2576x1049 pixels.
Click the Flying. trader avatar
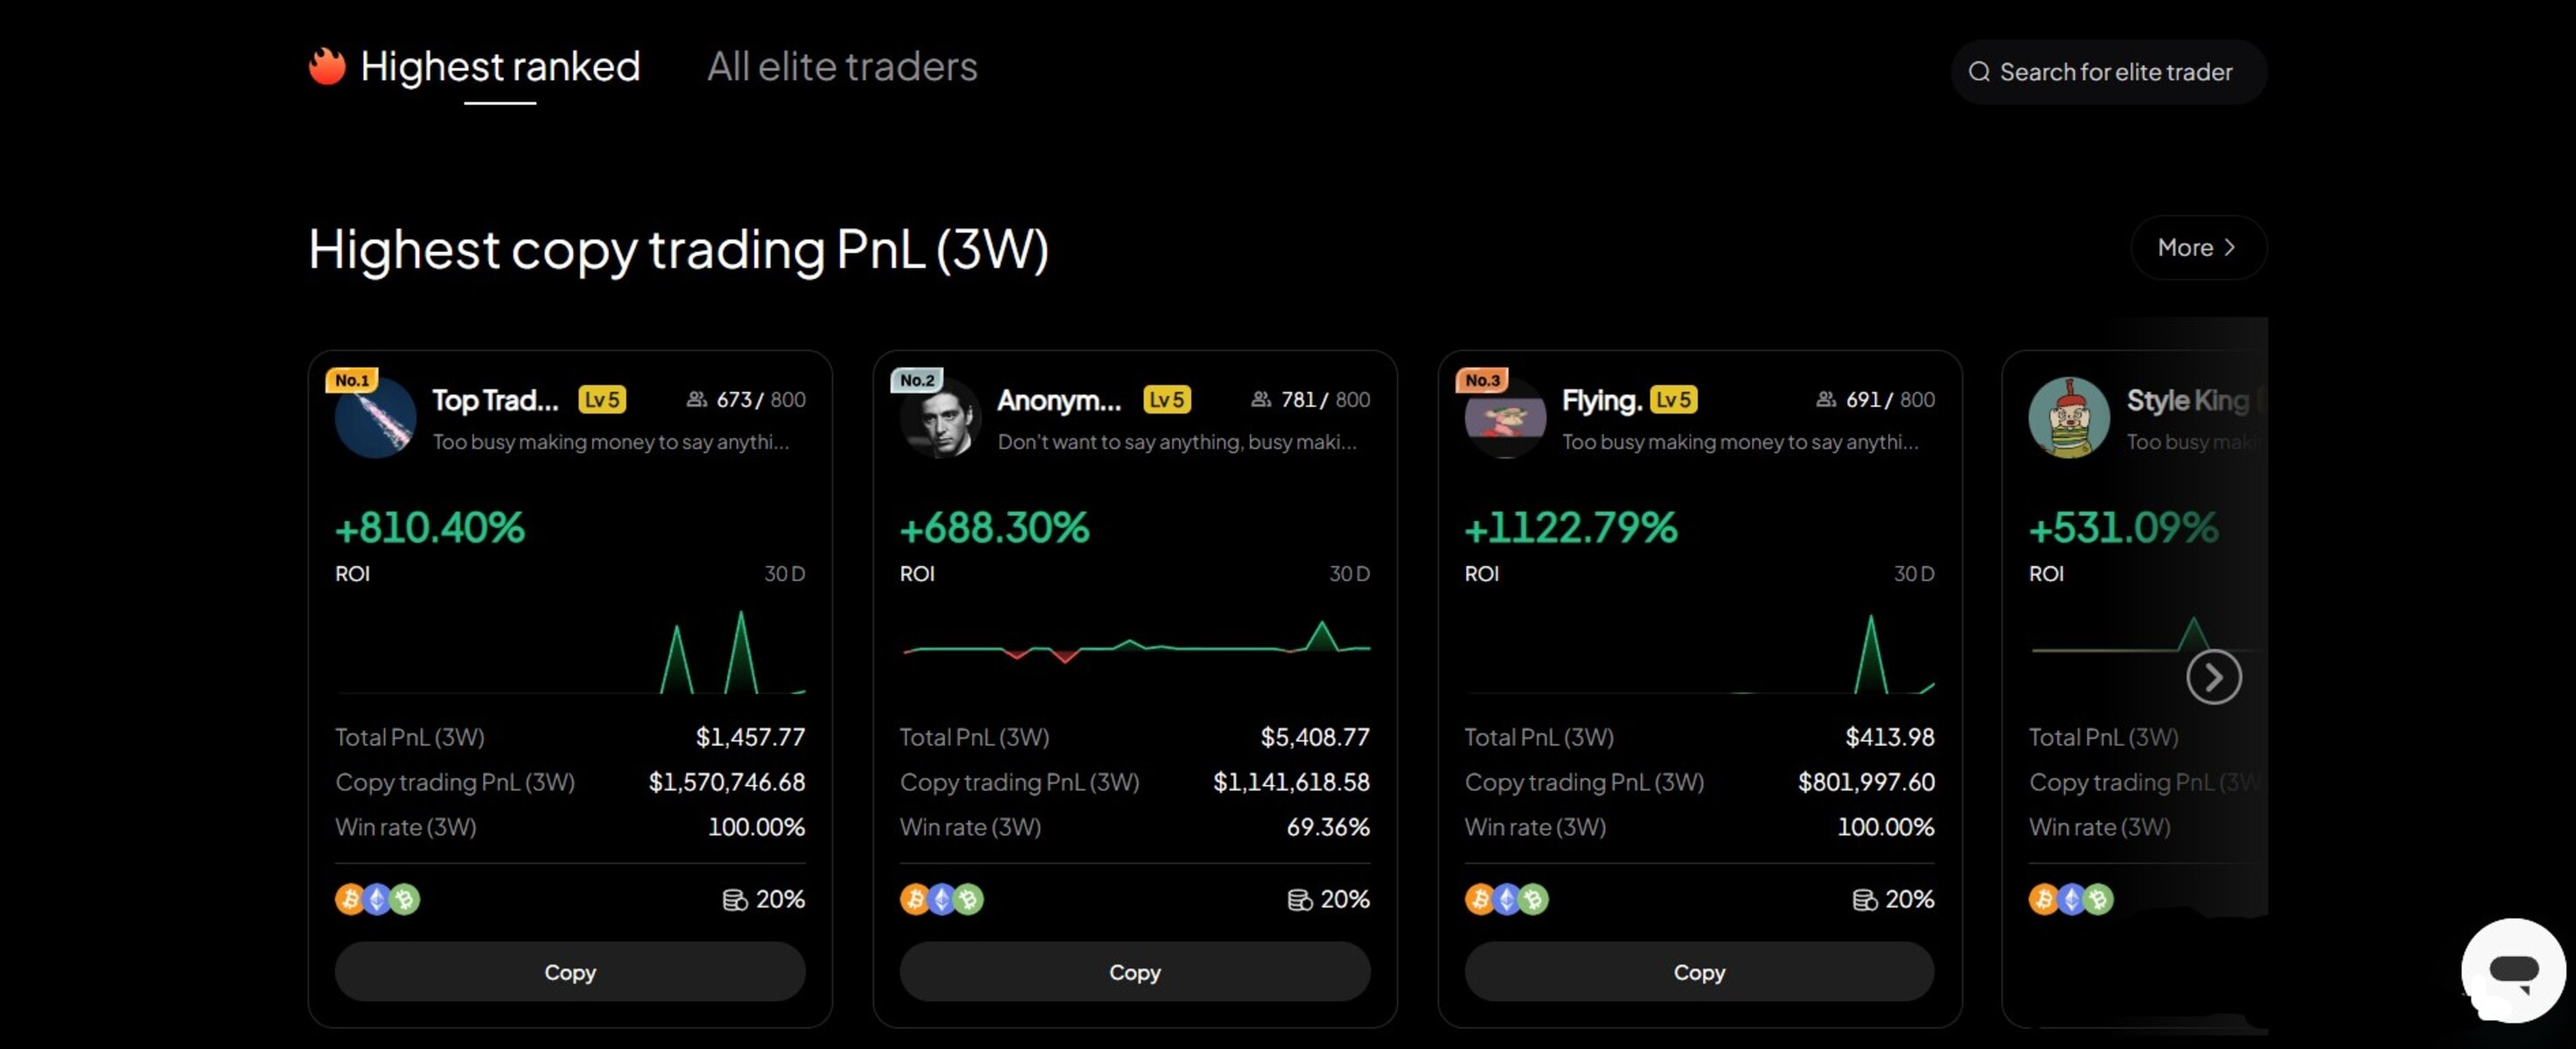click(x=1504, y=419)
